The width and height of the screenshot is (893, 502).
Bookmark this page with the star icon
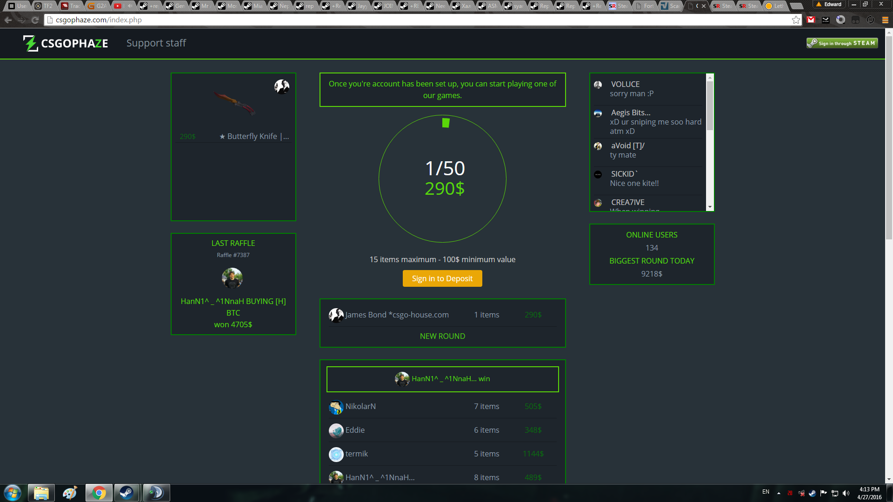click(796, 20)
